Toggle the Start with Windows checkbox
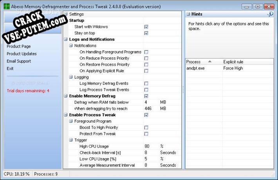The width and height of the screenshot is (278, 180). coord(146,27)
